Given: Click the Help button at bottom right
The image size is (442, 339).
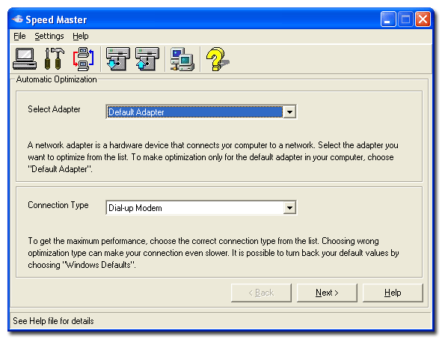Looking at the screenshot, I should 393,293.
